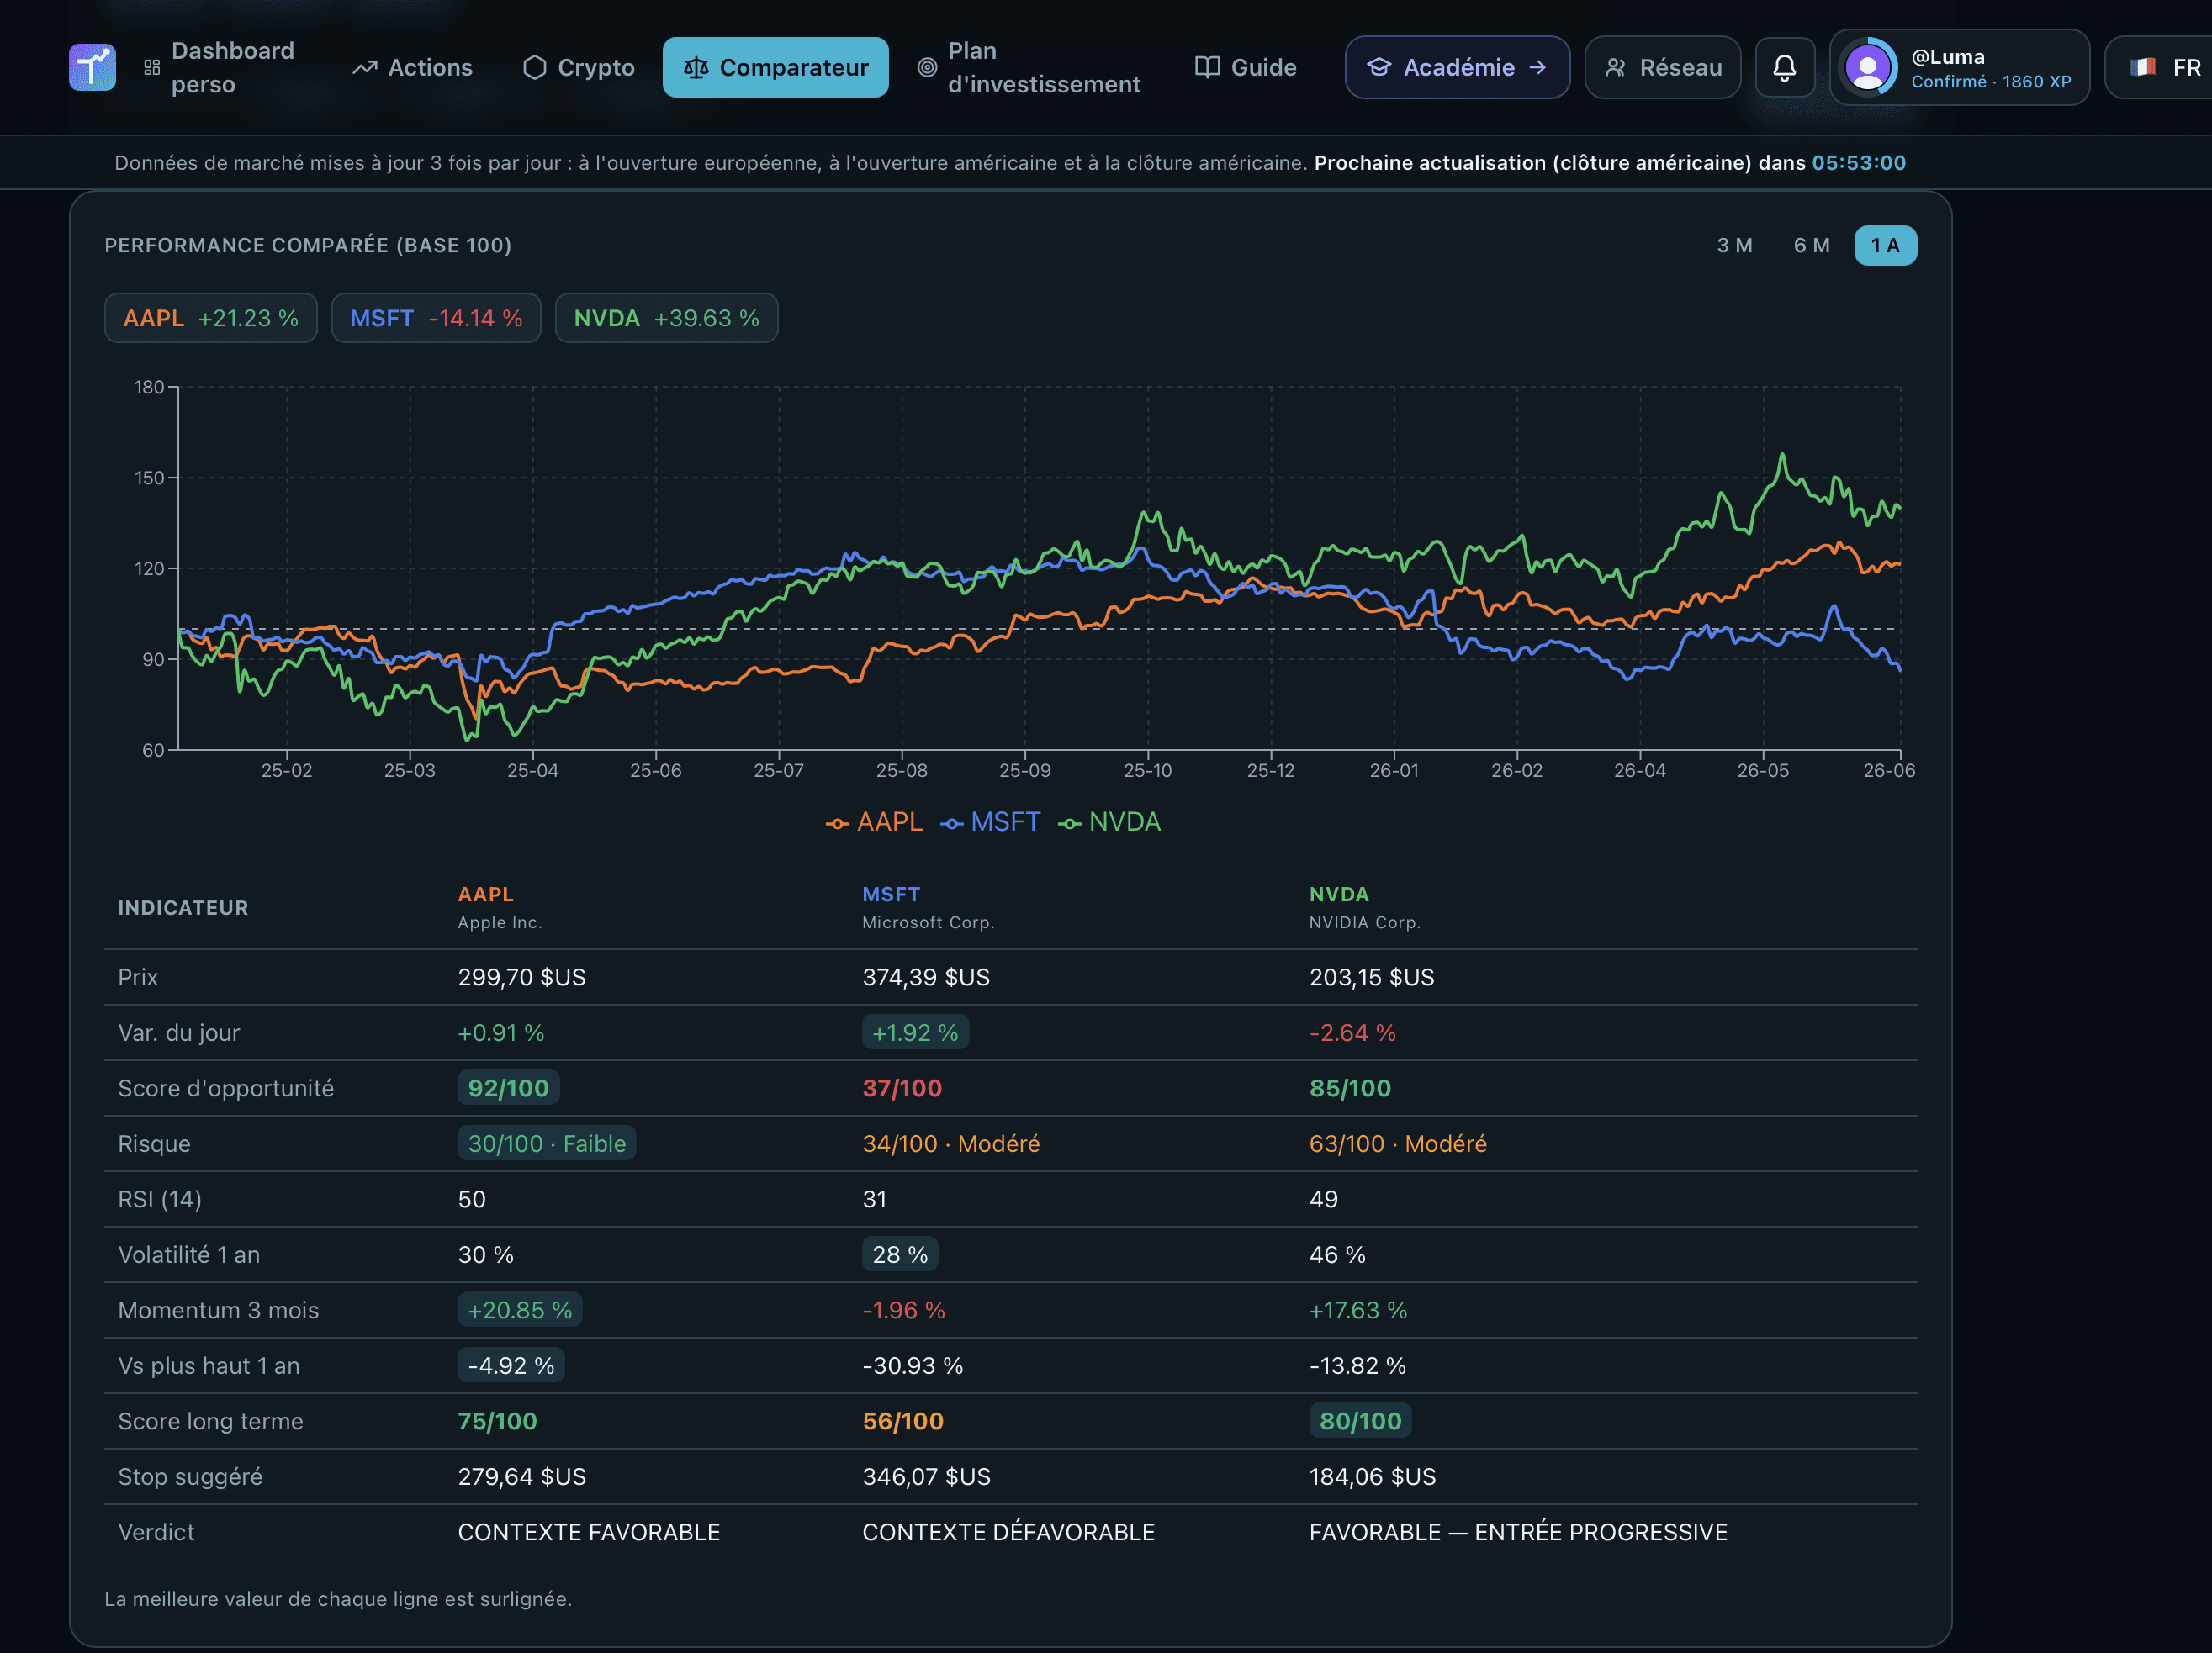Open the Académie button
Viewport: 2212px width, 1653px height.
pyautogui.click(x=1457, y=67)
